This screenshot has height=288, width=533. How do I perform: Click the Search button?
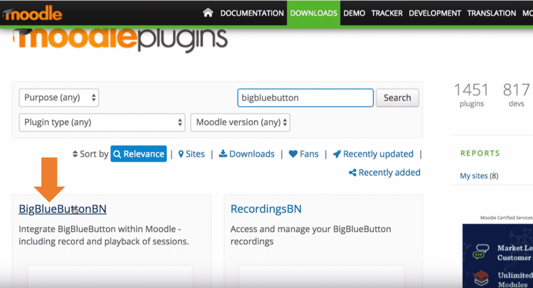tap(397, 98)
